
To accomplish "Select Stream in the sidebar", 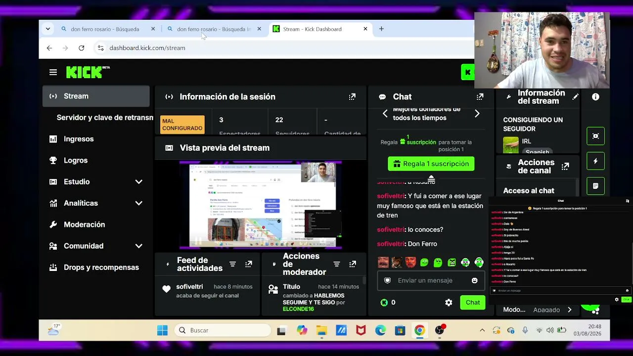I will pyautogui.click(x=96, y=96).
